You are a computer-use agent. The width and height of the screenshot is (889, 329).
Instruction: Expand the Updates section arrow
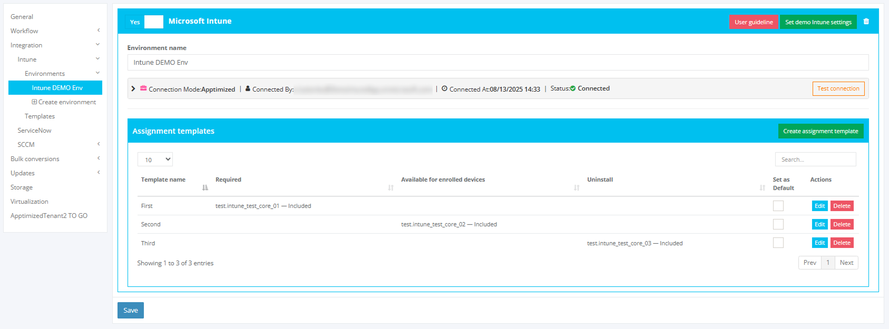(98, 173)
